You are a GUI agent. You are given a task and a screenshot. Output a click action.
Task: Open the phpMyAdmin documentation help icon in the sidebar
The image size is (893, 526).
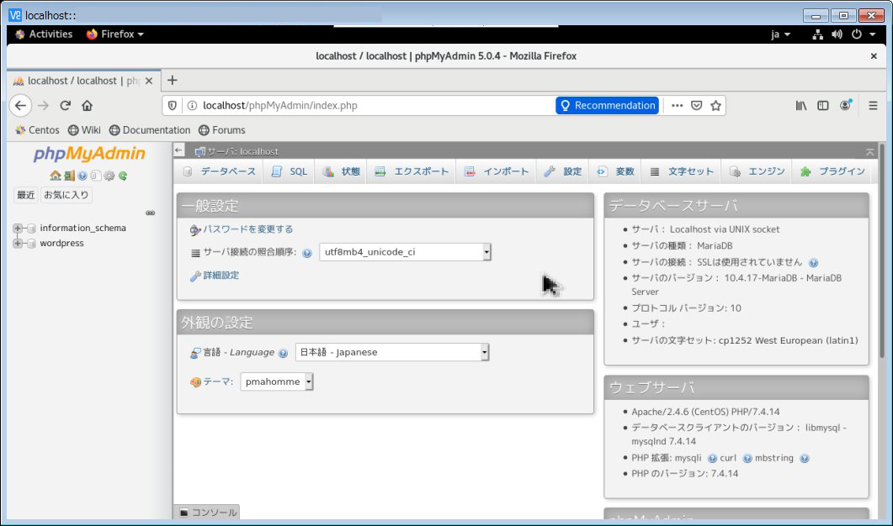pyautogui.click(x=82, y=176)
